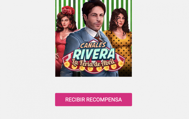This screenshot has width=189, height=119.
Task: Click the RECIBIR RECOMPENSA button
Action: (93, 100)
